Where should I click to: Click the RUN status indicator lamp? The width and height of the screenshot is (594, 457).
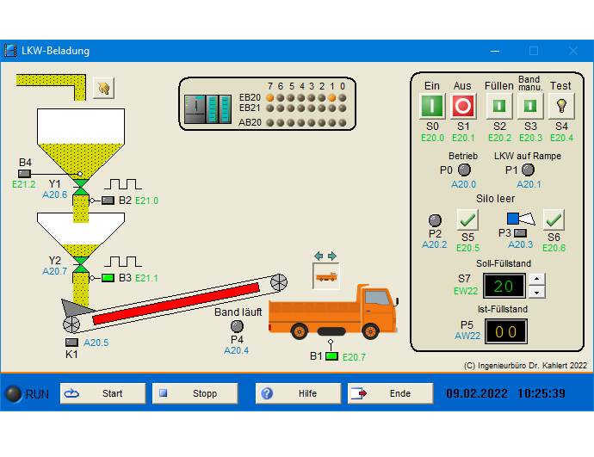[x=14, y=394]
